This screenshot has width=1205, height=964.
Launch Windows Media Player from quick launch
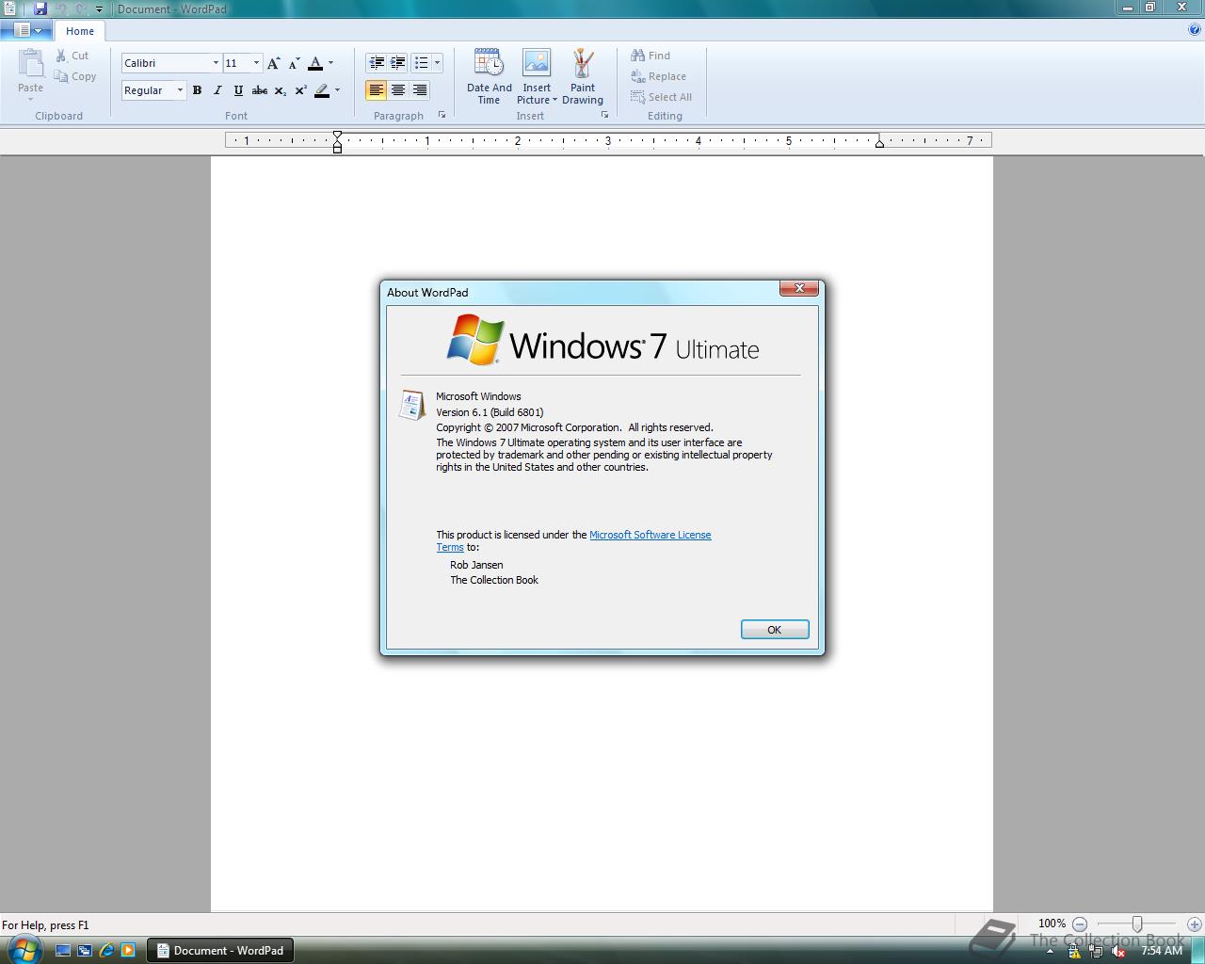128,951
